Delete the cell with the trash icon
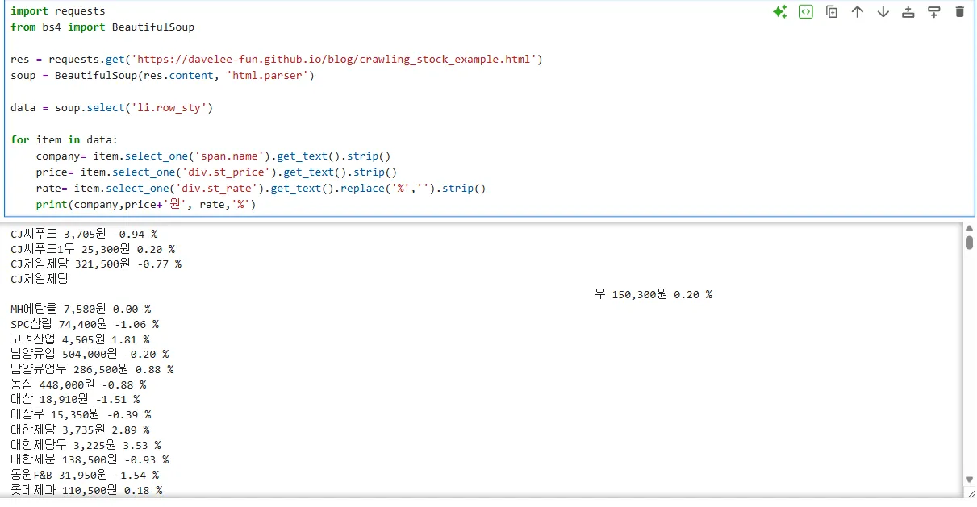977x507 pixels. click(x=960, y=11)
